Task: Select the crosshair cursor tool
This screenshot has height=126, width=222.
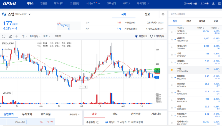Action: coord(17,36)
